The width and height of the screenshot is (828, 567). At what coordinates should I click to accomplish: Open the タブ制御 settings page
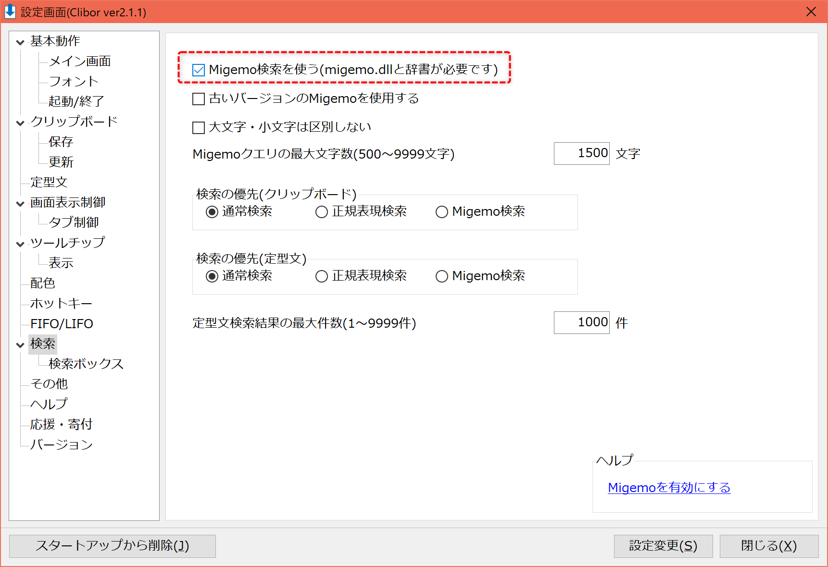[74, 222]
